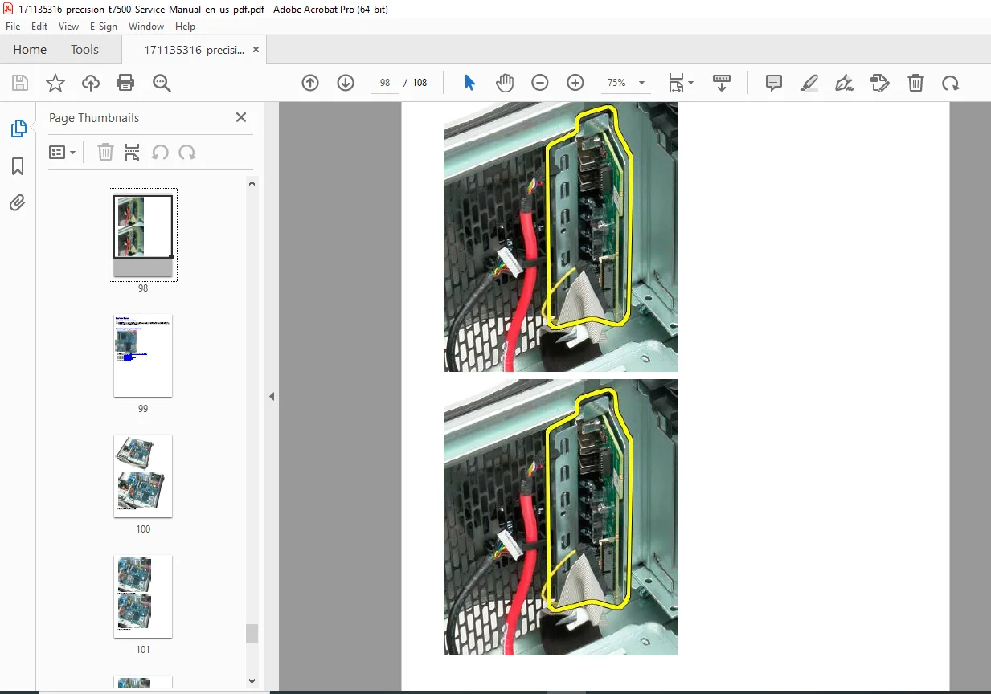Click the Save file icon
Screen dimensions: 991x694
pos(20,83)
